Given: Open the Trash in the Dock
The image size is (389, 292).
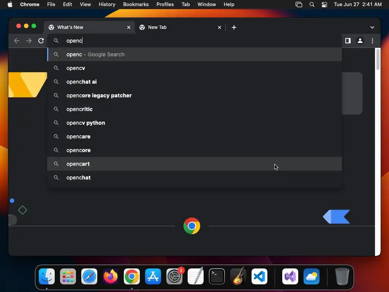Looking at the screenshot, I should (x=342, y=276).
